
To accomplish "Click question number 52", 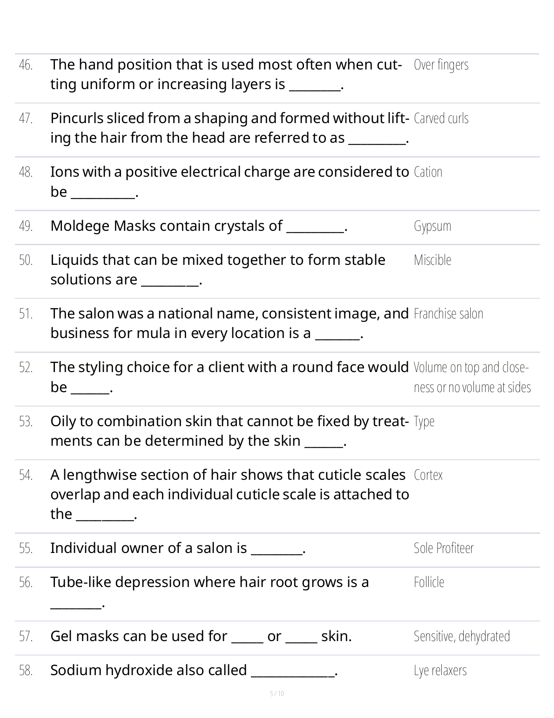I will point(26,367).
